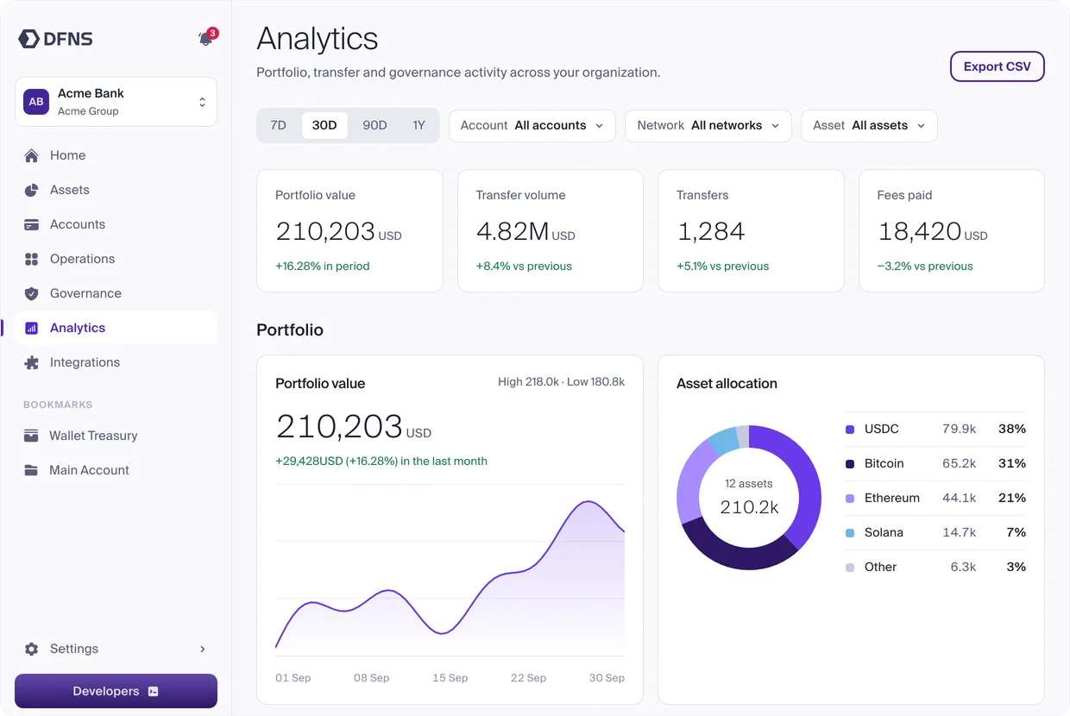
Task: Click the Settings gear icon
Action: [32, 649]
